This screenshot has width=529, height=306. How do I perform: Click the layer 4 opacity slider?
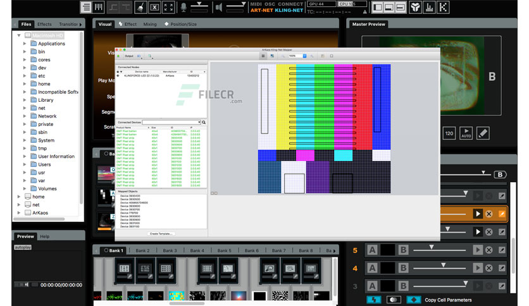pos(440,268)
